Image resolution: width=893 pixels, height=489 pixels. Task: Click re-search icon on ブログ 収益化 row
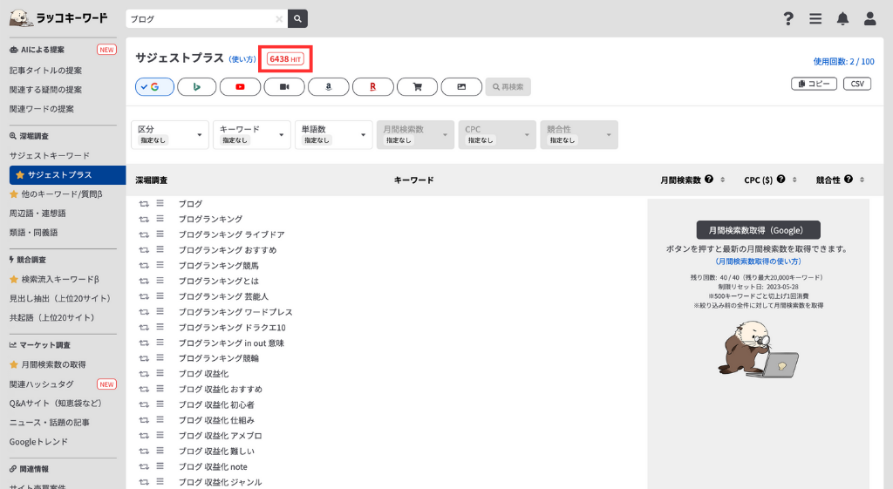pyautogui.click(x=144, y=374)
